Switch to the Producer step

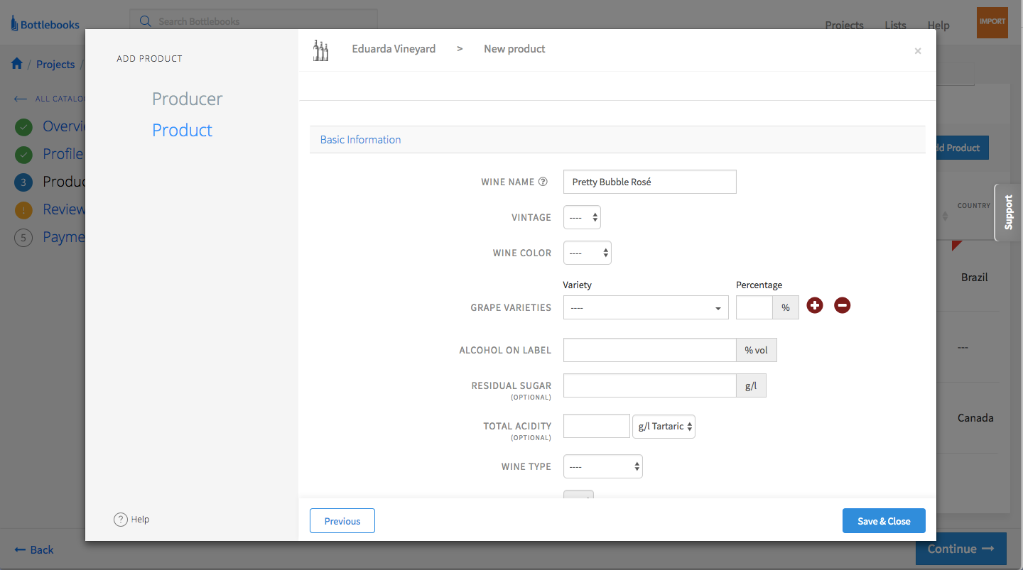point(188,99)
